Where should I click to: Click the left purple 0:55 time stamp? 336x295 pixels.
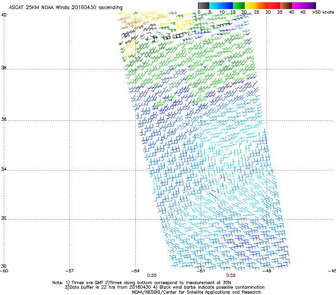pyautogui.click(x=152, y=275)
